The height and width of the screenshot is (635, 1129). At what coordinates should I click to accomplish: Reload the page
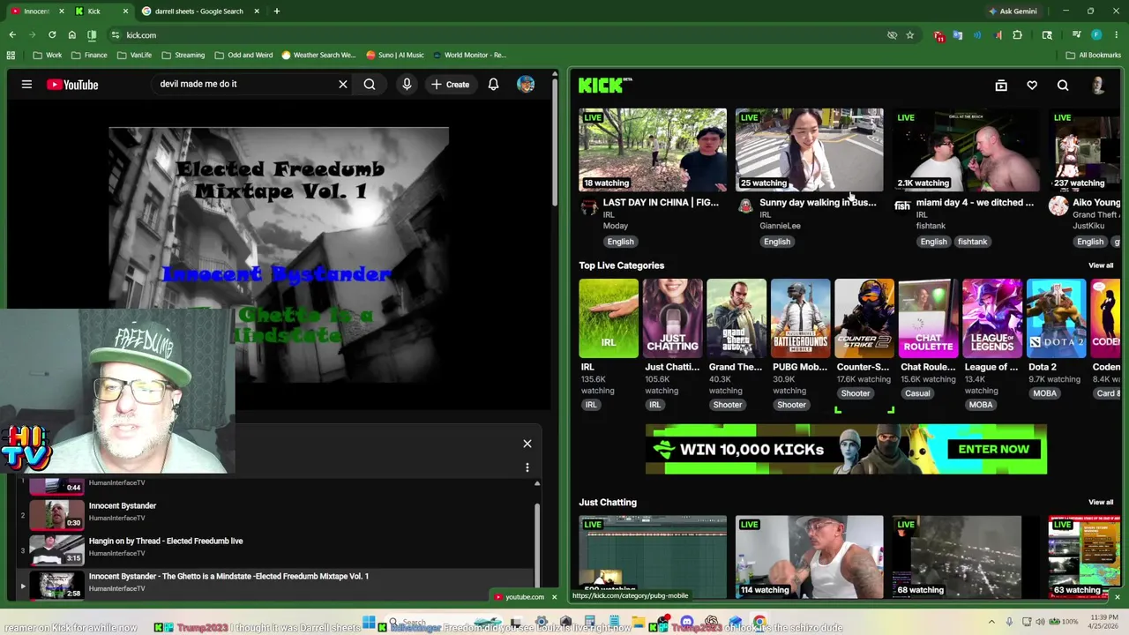tap(52, 35)
